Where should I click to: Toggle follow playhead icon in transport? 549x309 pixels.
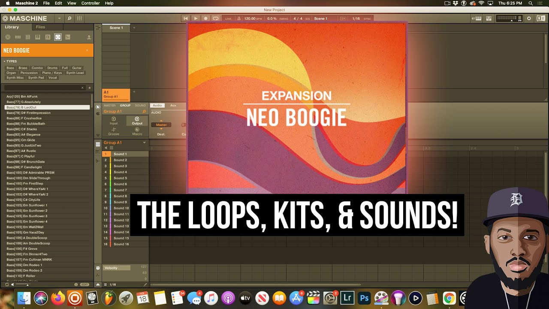click(x=343, y=18)
